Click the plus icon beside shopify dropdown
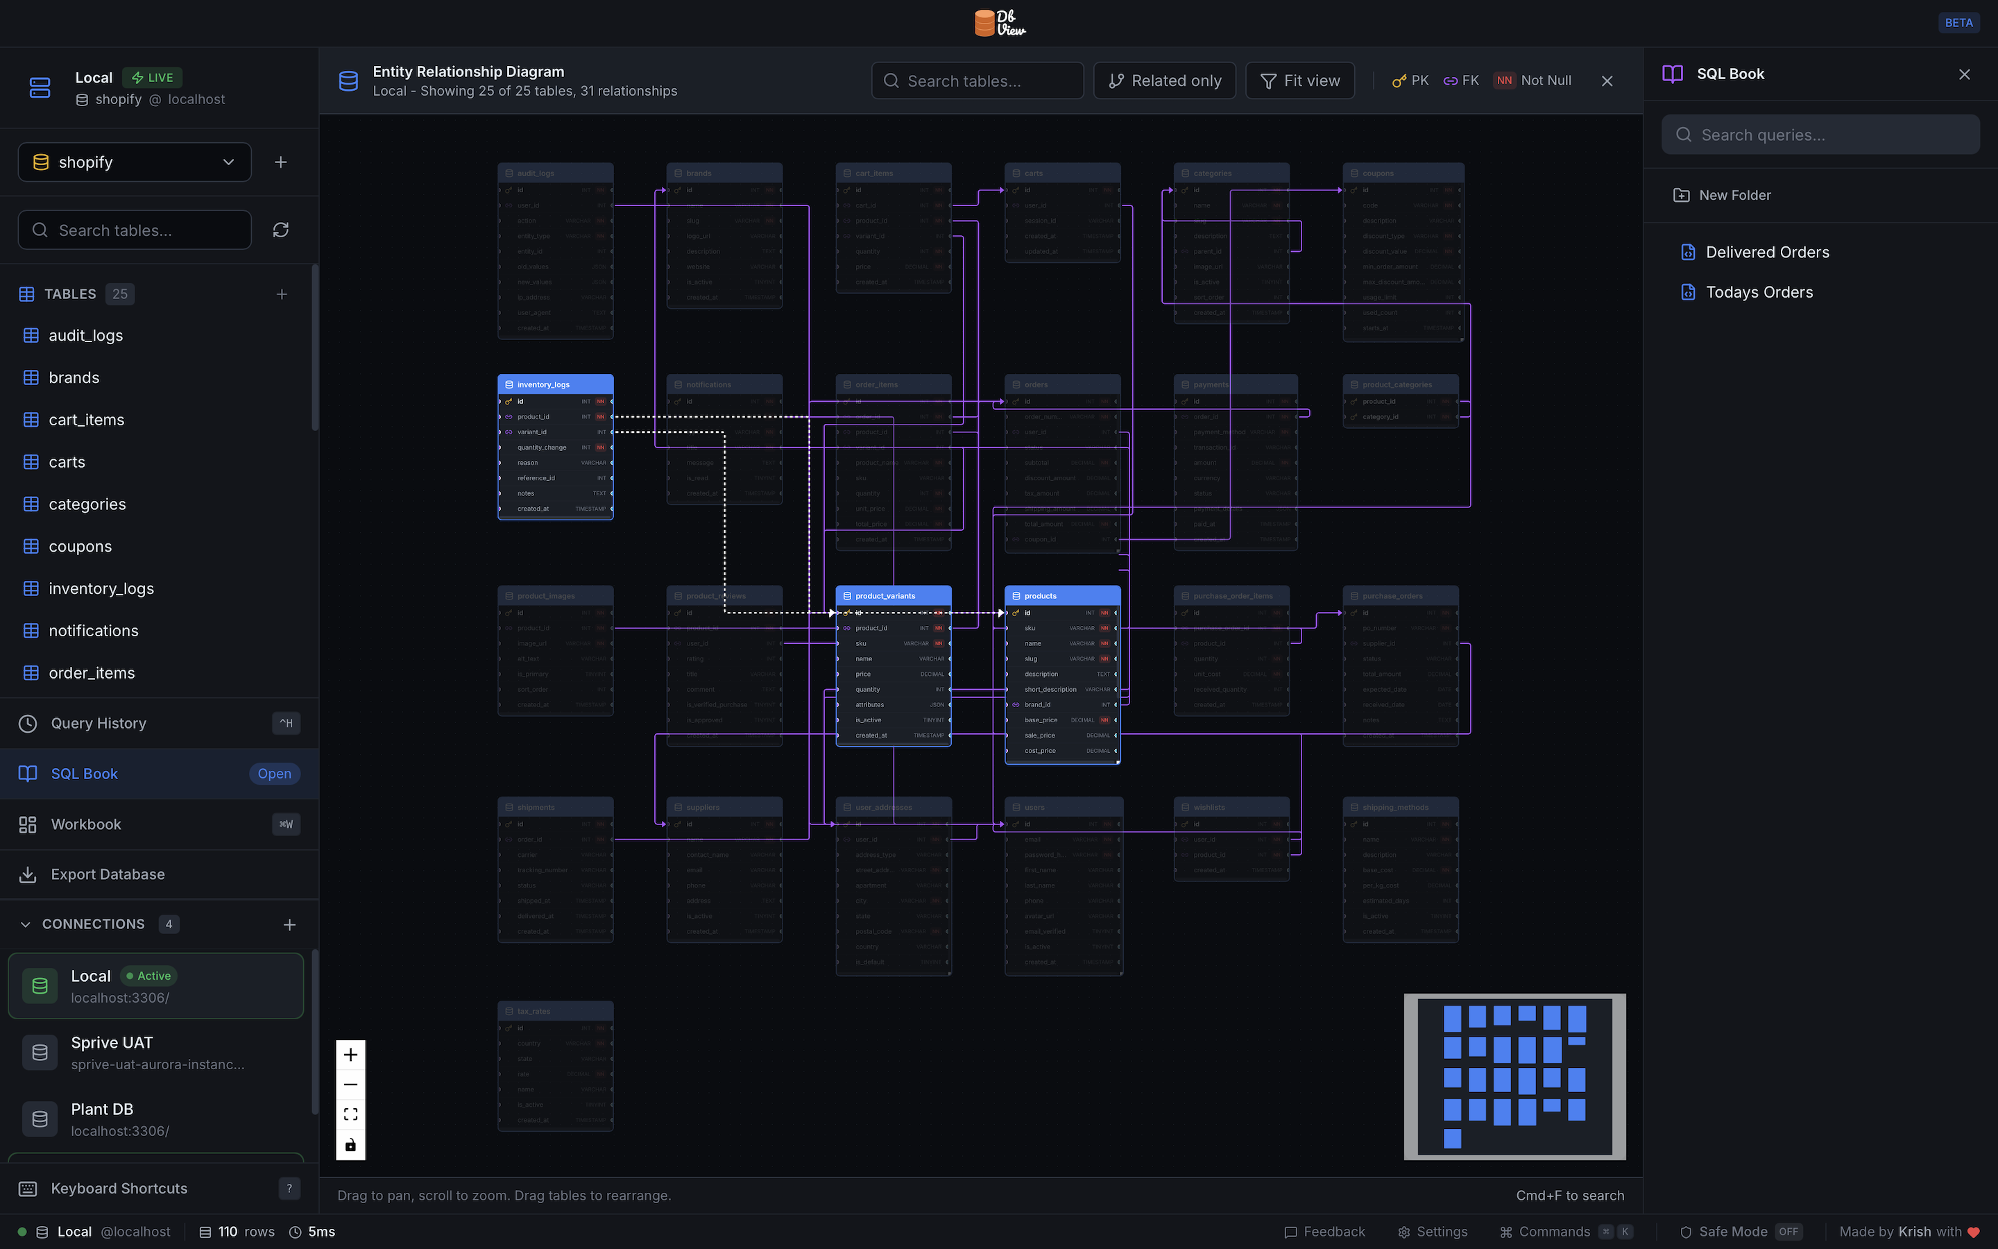This screenshot has width=1998, height=1249. 281,162
